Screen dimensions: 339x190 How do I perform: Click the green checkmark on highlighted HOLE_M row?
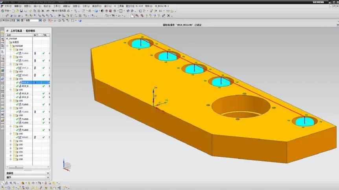click(x=44, y=83)
